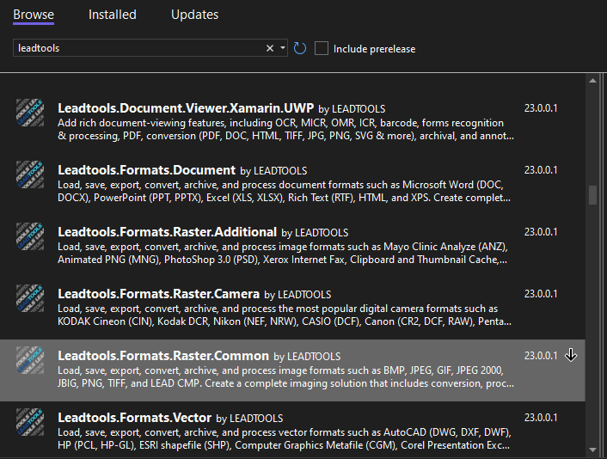Image resolution: width=607 pixels, height=459 pixels.
Task: Expand the search history dropdown arrow
Action: point(283,47)
